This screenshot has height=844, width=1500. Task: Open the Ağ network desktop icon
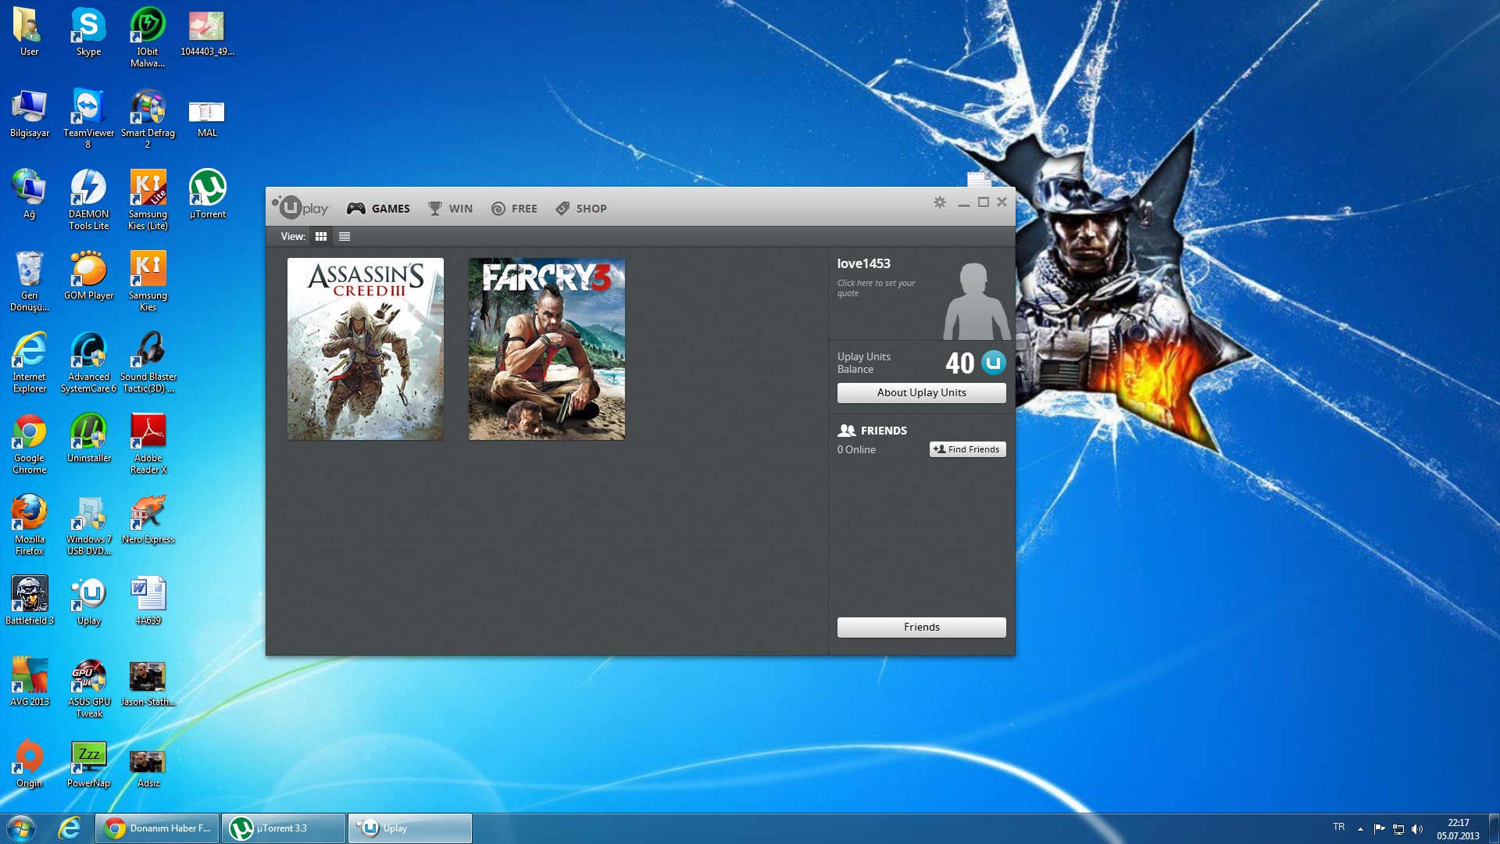point(29,195)
